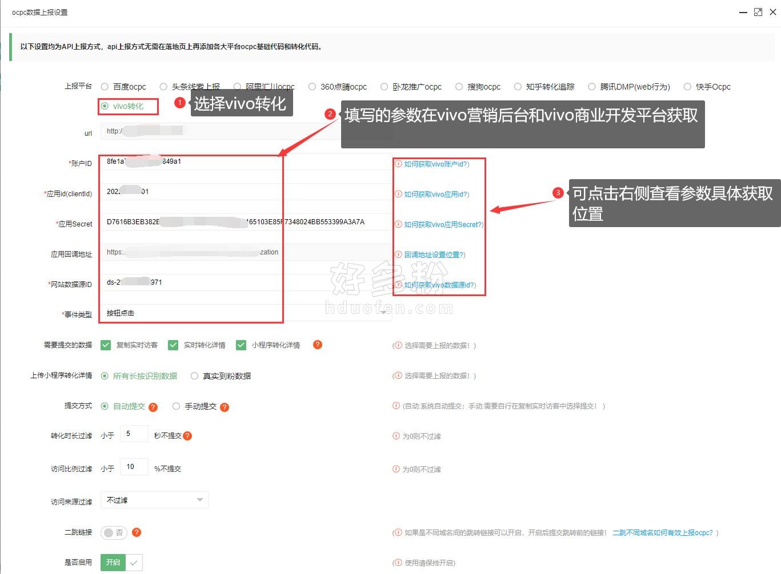Viewport: 781px width, 574px height.
Task: Click the url input field
Action: (x=246, y=131)
